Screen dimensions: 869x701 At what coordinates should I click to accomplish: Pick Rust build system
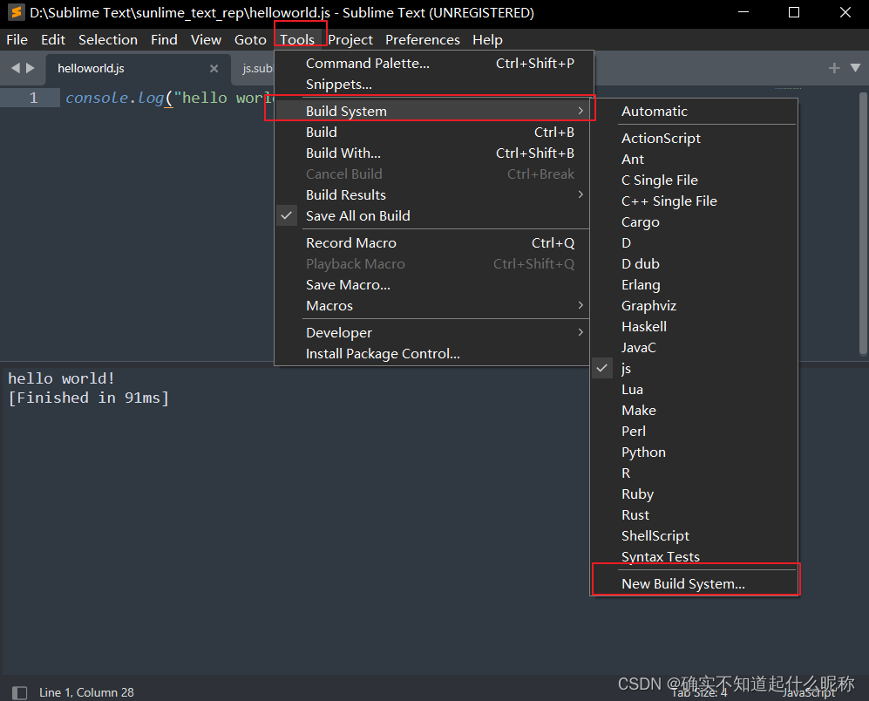pos(694,515)
